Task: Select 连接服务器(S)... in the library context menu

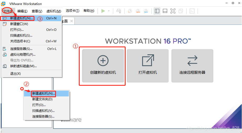Action: click(x=46, y=117)
